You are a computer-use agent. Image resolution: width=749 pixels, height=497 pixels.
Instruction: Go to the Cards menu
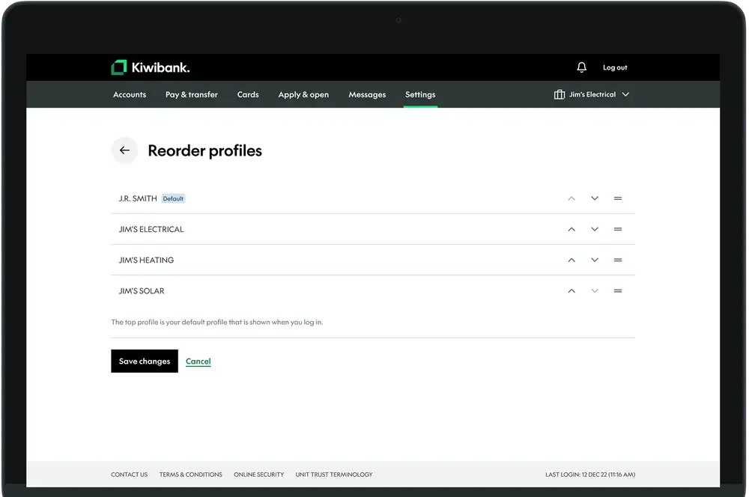pyautogui.click(x=248, y=94)
